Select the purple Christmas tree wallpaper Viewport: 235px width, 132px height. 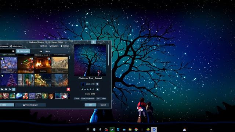(9, 80)
